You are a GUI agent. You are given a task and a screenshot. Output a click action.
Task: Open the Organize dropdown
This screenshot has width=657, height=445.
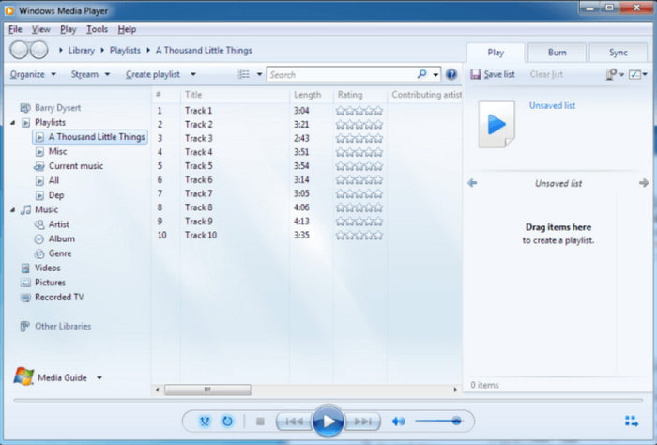pos(33,74)
